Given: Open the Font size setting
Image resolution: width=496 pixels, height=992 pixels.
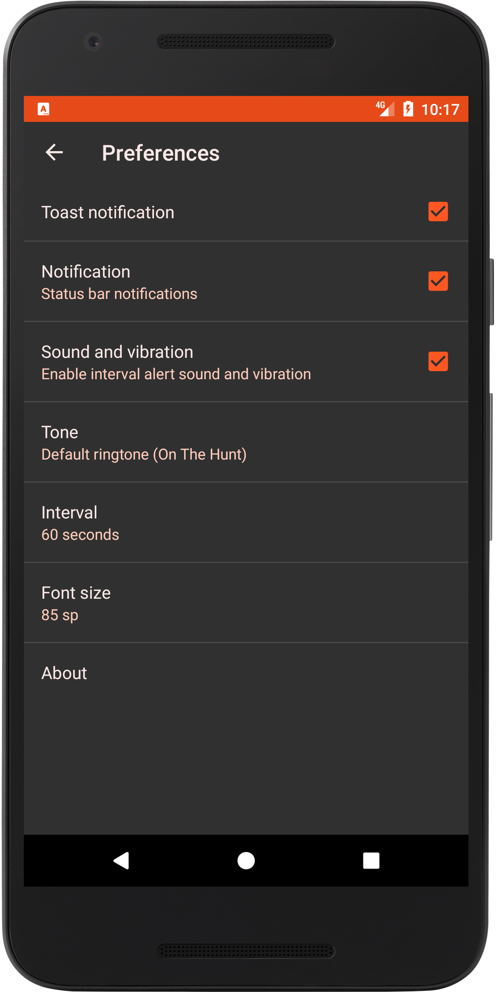Looking at the screenshot, I should 246,603.
